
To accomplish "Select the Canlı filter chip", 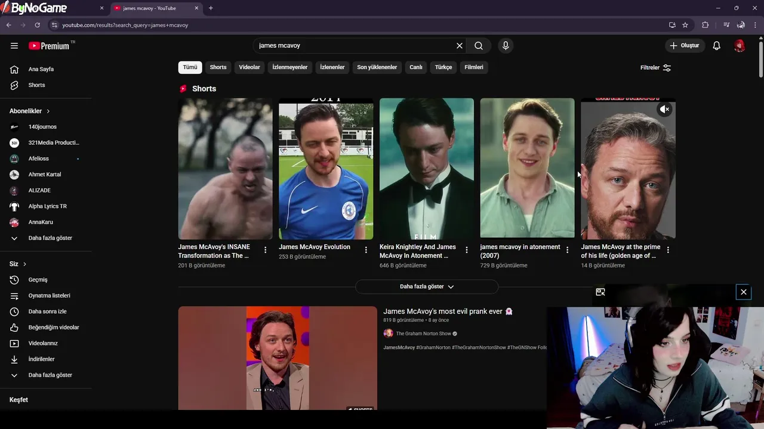I will point(416,67).
